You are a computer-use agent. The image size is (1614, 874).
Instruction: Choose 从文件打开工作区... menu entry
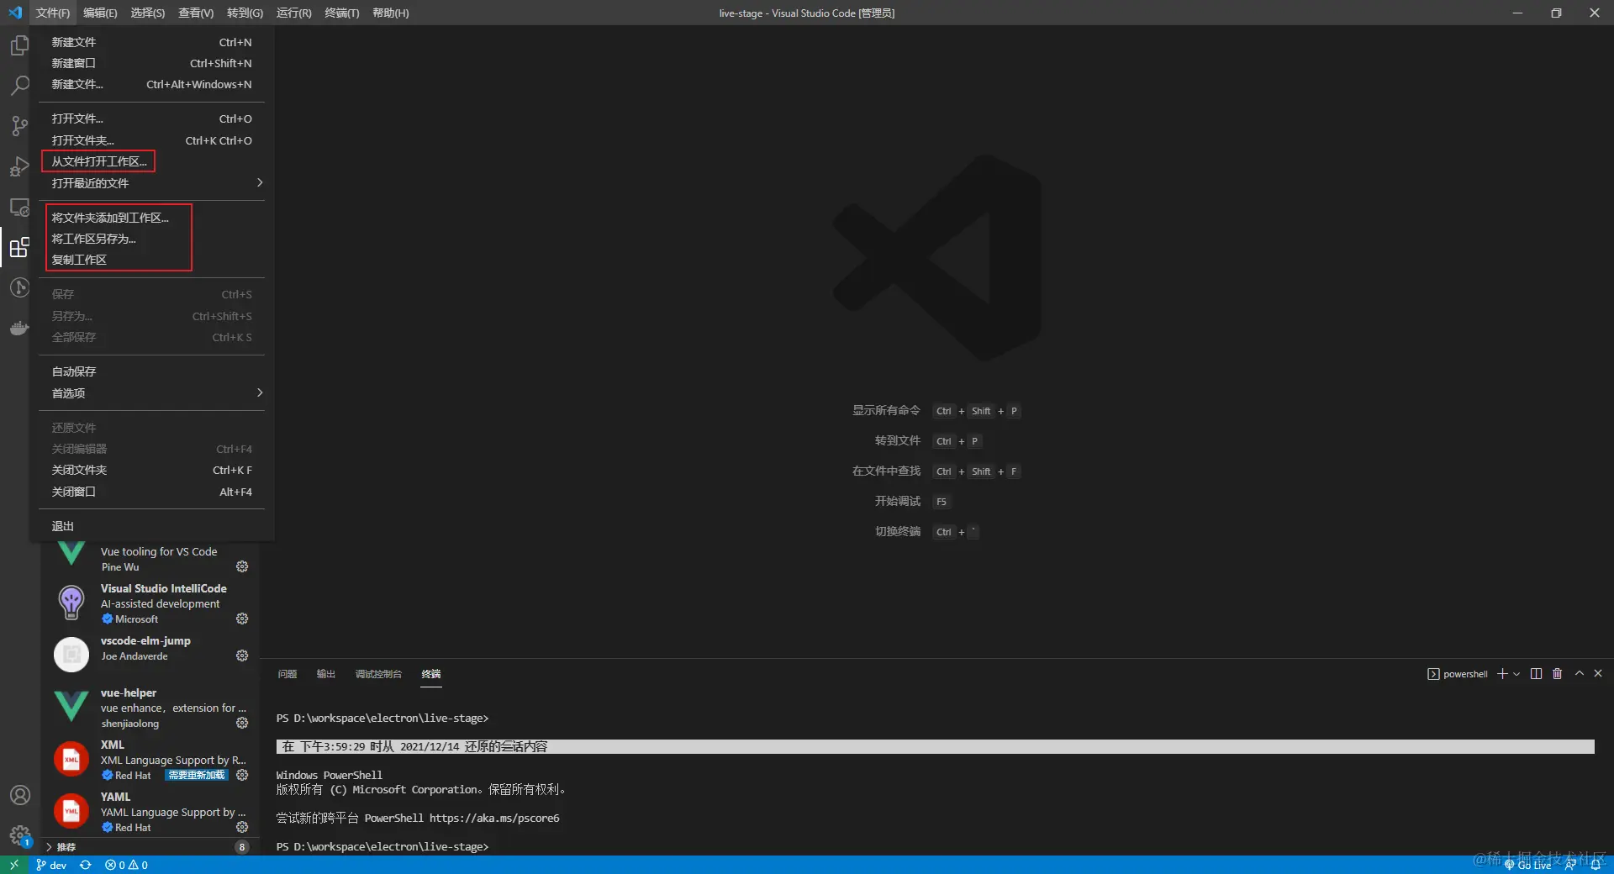tap(151, 161)
